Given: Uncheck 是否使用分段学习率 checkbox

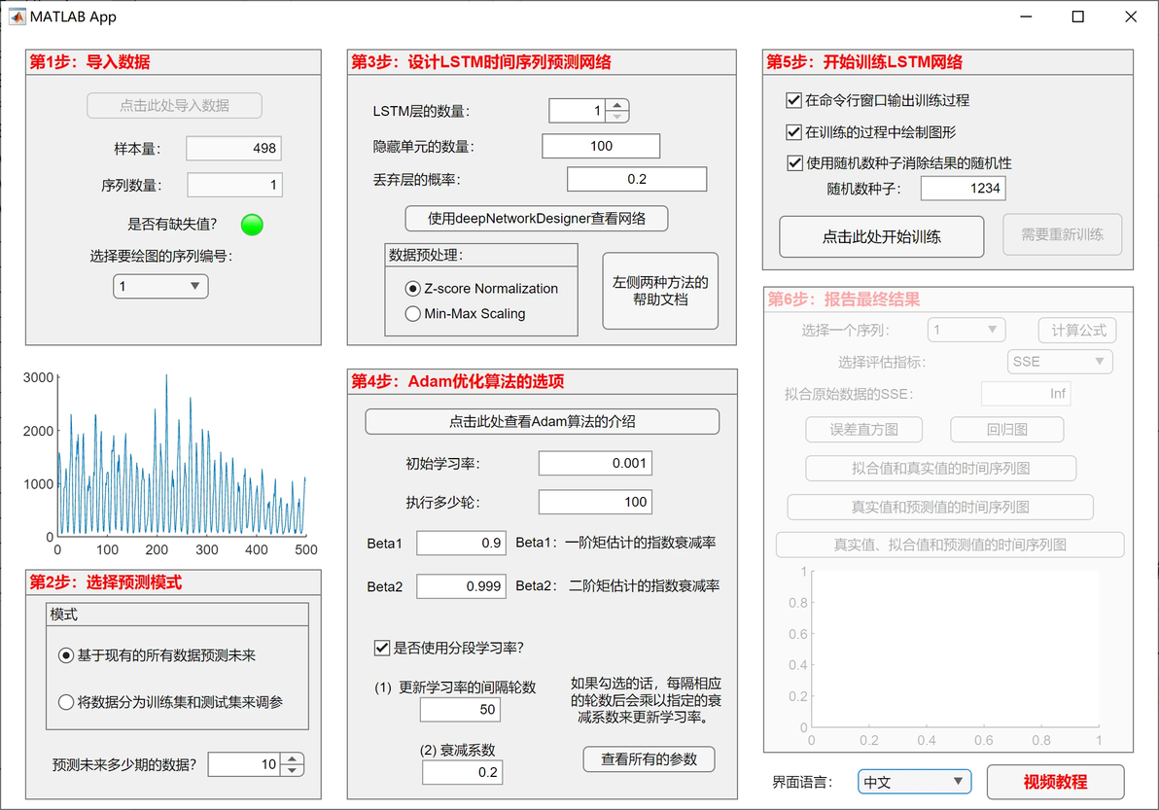Looking at the screenshot, I should click(382, 649).
